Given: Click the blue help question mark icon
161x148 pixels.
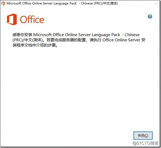Looking at the screenshot, I should (150, 16).
